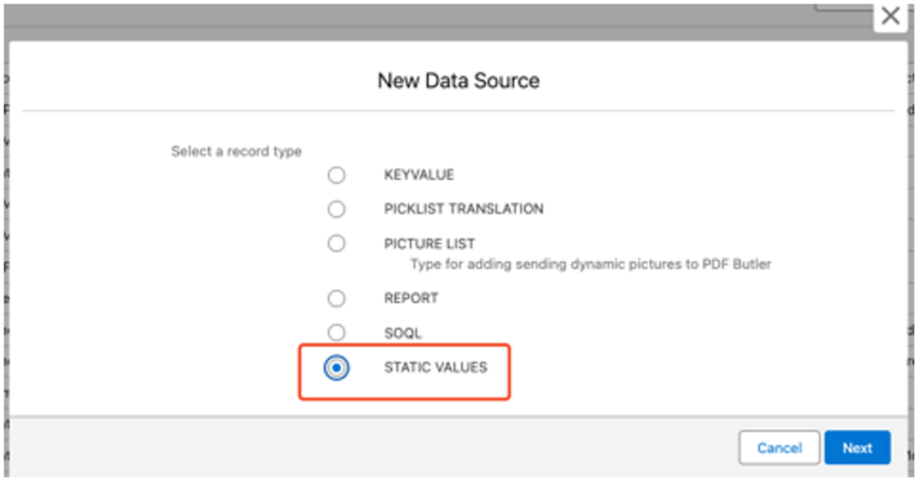The image size is (919, 482).
Task: Click the PDF Butler picture list description
Action: click(591, 264)
